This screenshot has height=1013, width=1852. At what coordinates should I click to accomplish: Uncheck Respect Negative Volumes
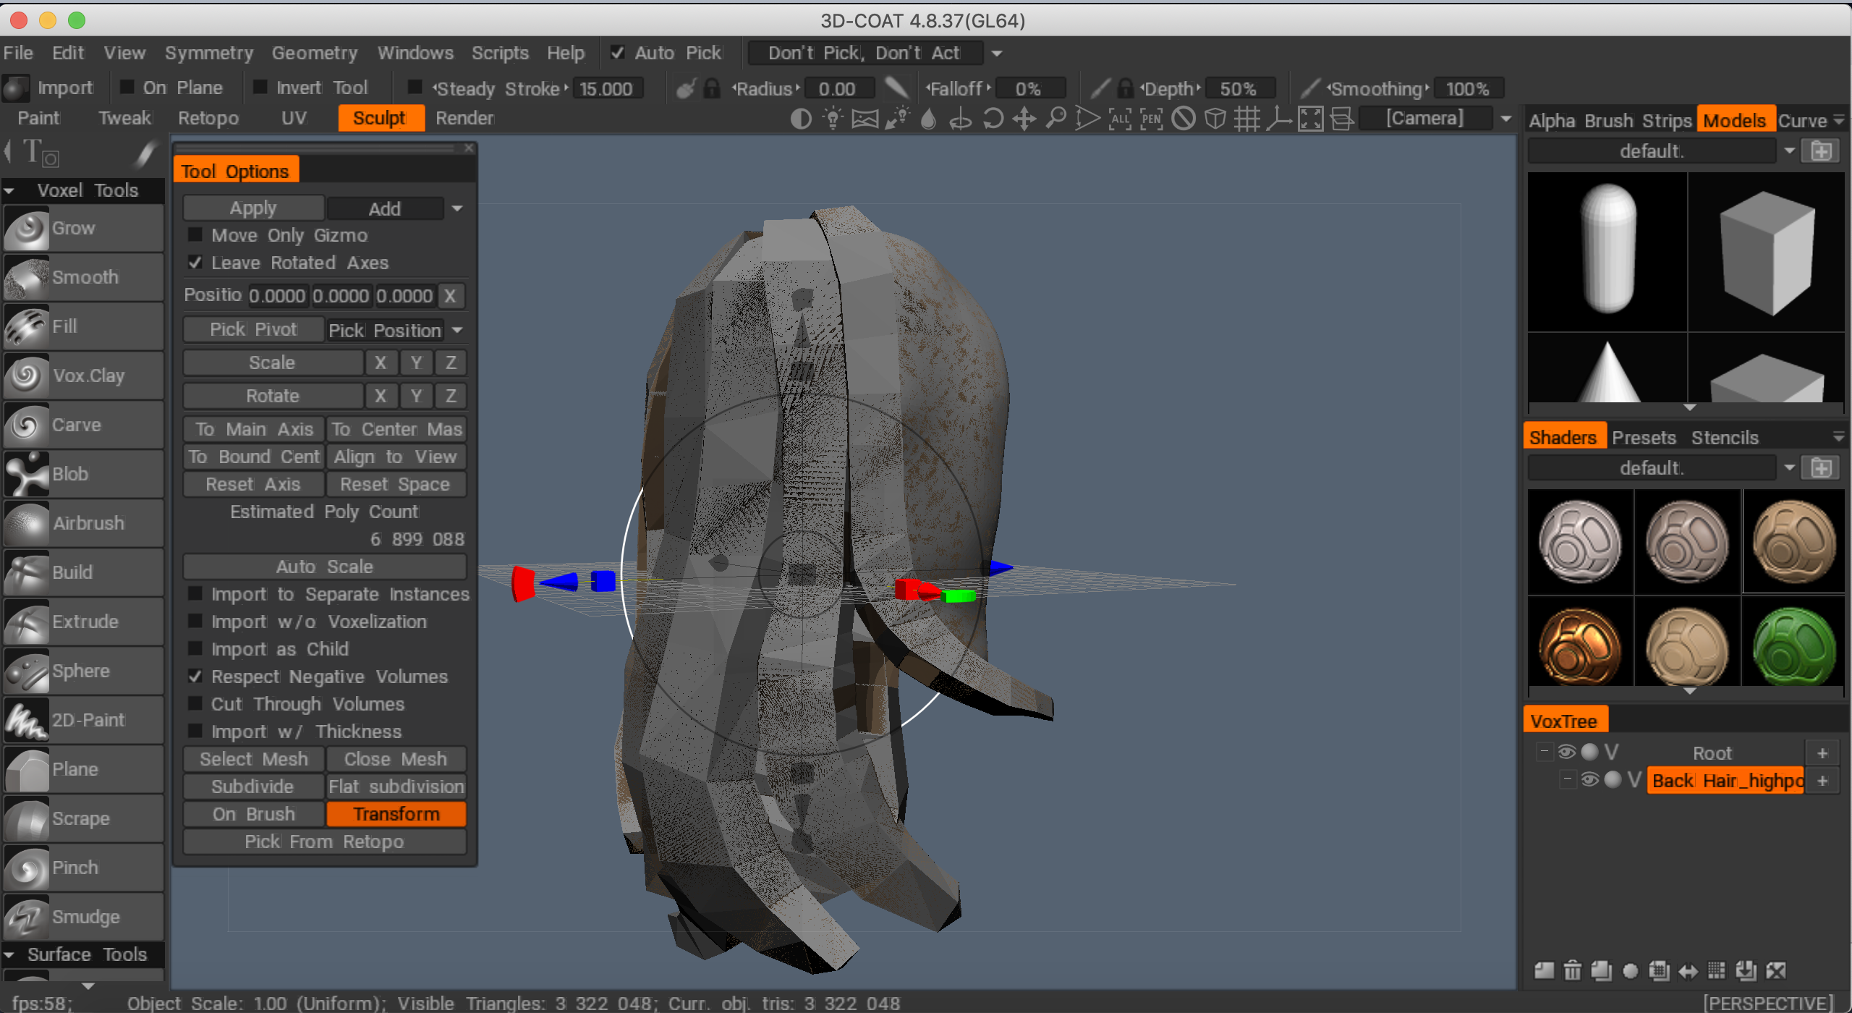coord(195,677)
